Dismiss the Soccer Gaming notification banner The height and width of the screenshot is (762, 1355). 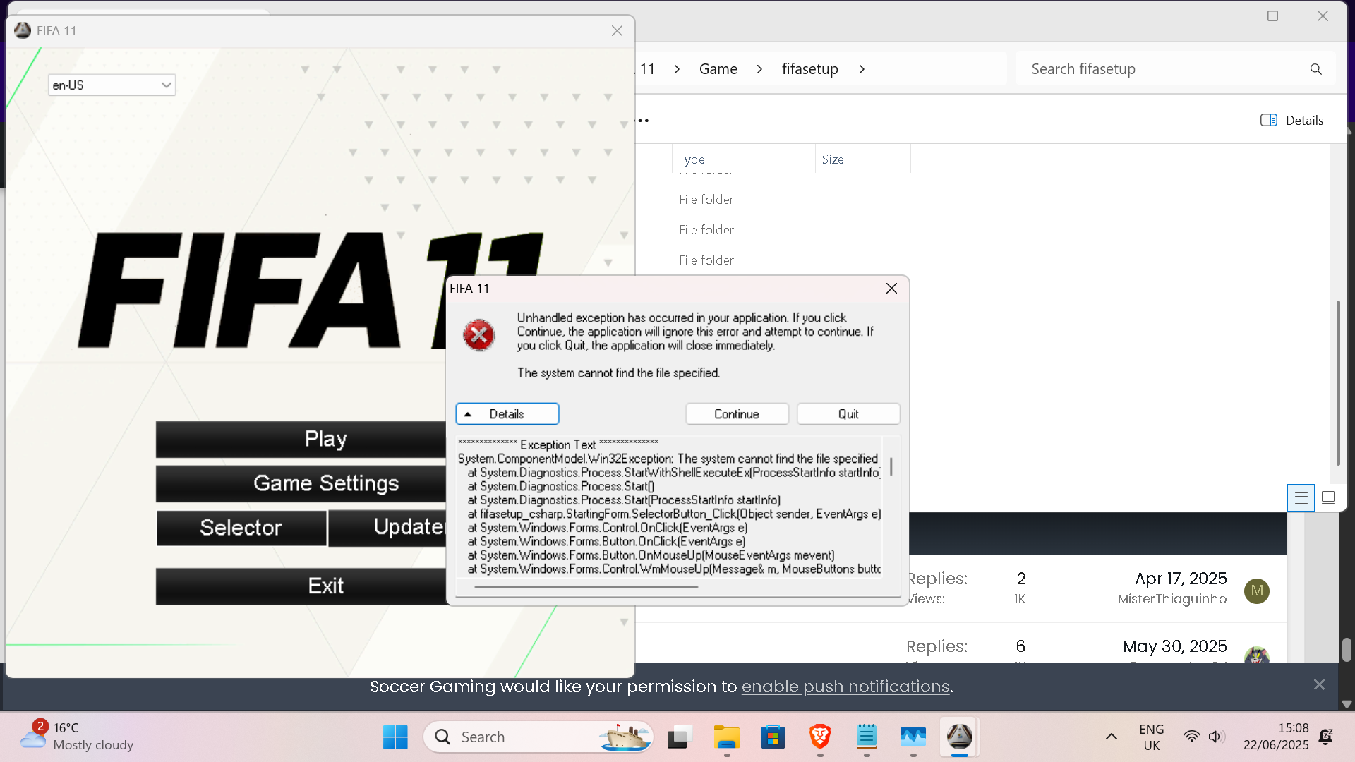tap(1319, 685)
